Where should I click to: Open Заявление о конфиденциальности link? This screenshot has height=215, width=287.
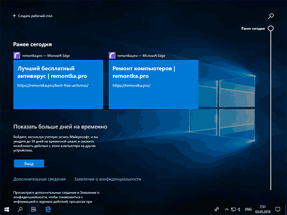coord(107,179)
